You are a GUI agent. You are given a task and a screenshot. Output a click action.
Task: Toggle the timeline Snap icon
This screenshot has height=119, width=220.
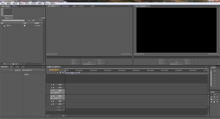pyautogui.click(x=58, y=72)
